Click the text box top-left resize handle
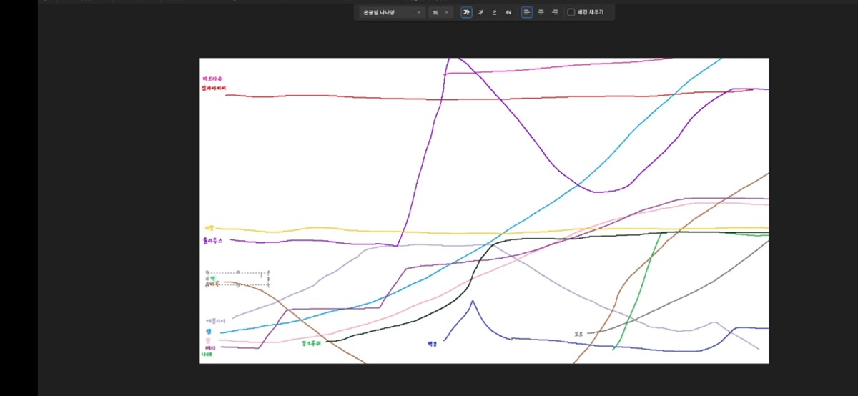Viewport: 858px width, 396px height. pyautogui.click(x=207, y=272)
